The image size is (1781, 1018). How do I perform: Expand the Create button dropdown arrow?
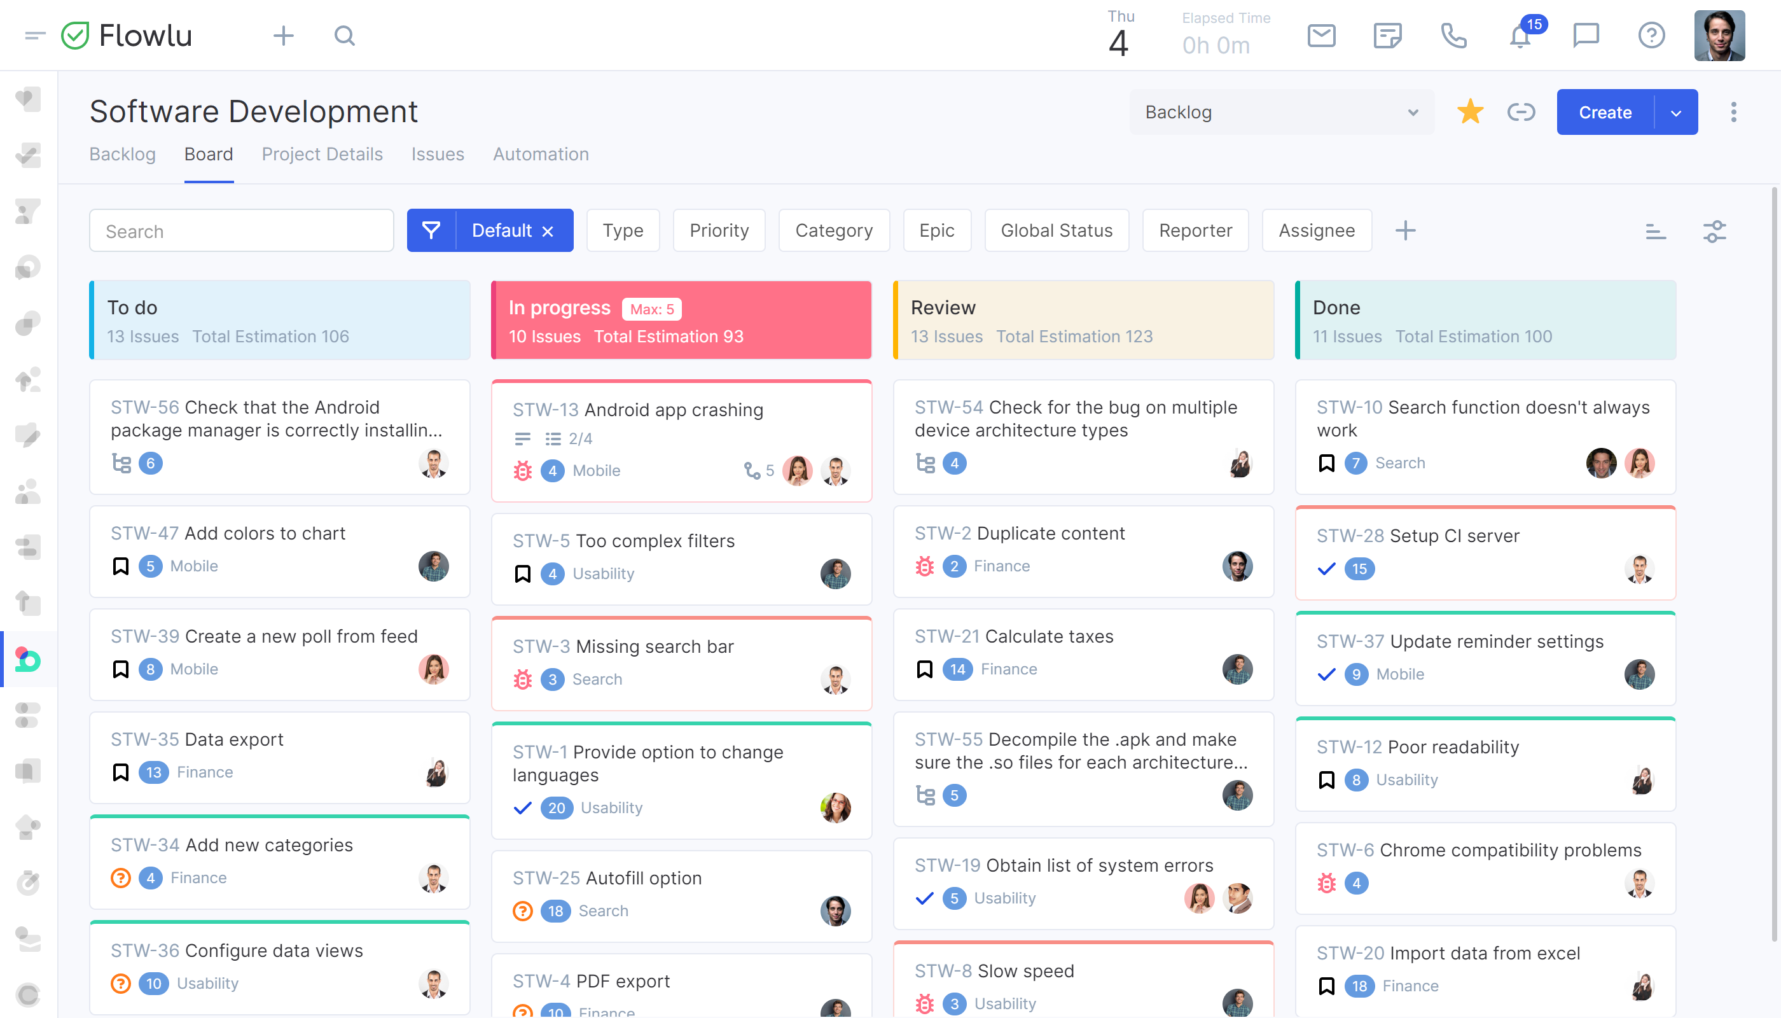pos(1676,113)
